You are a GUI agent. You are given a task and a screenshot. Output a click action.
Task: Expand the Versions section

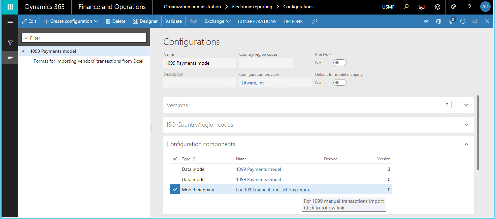pyautogui.click(x=466, y=105)
